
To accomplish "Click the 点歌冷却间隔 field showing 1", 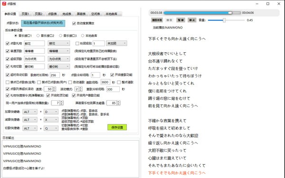I will (95, 75).
